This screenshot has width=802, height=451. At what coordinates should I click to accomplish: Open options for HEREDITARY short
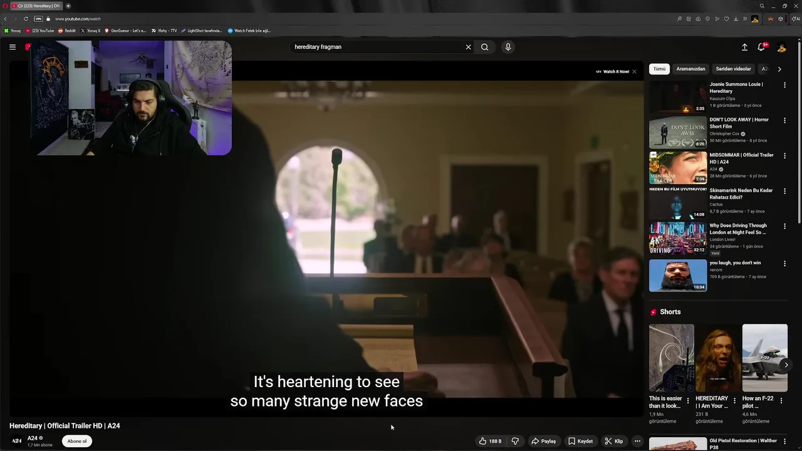[x=735, y=400]
